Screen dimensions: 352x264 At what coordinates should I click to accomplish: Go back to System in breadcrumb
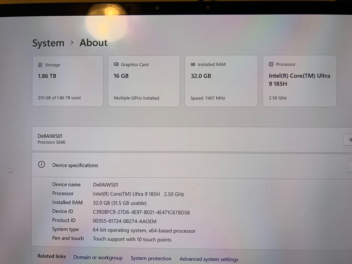[x=48, y=43]
